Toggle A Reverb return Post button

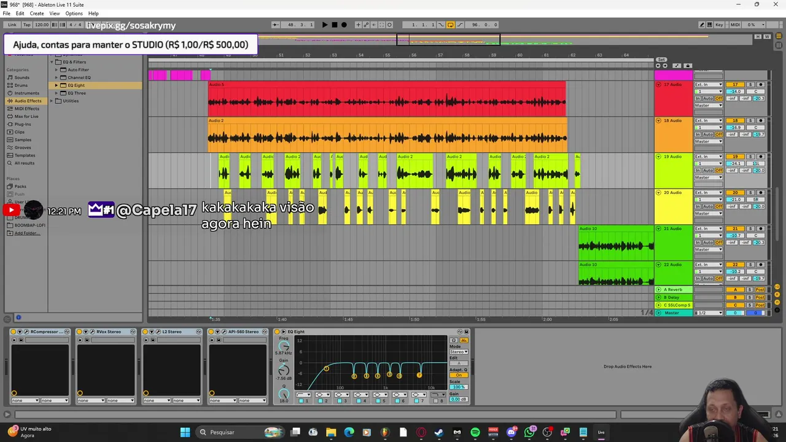760,290
